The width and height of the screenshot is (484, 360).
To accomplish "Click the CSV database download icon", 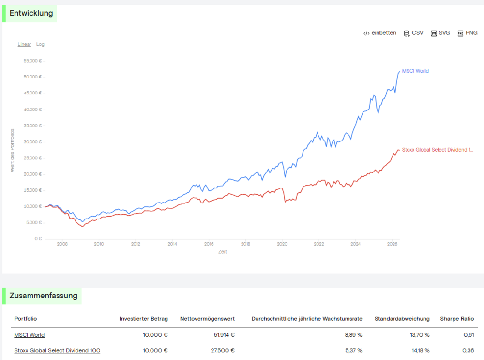I will pos(407,33).
